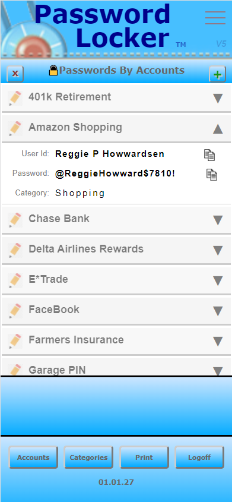Edit the Amazon Shopping entry pencil icon

(15, 128)
